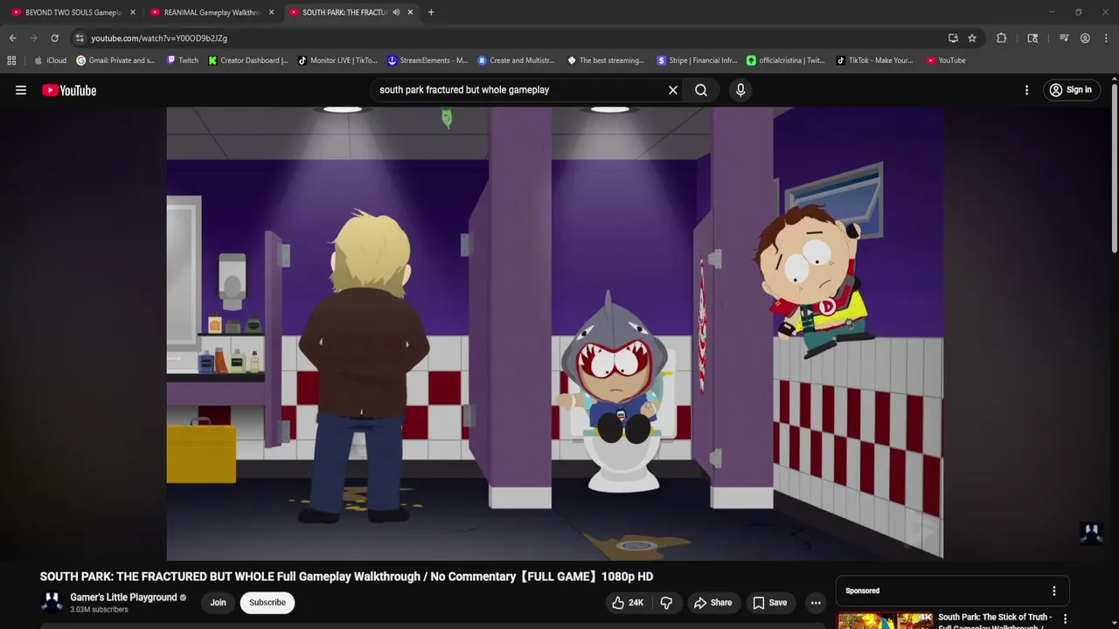The width and height of the screenshot is (1119, 629).
Task: Open Stripe Financial Infrastructure bookmark
Action: click(x=697, y=60)
